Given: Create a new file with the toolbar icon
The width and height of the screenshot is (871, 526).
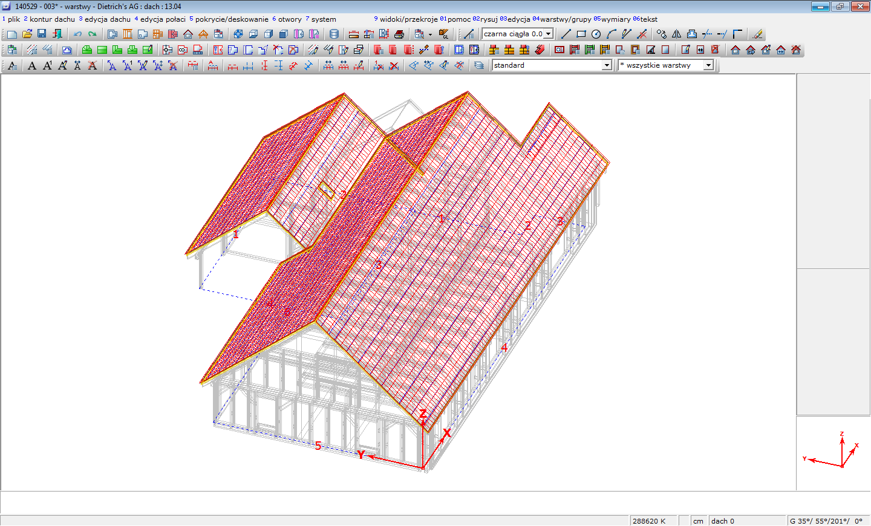Looking at the screenshot, I should tap(12, 34).
